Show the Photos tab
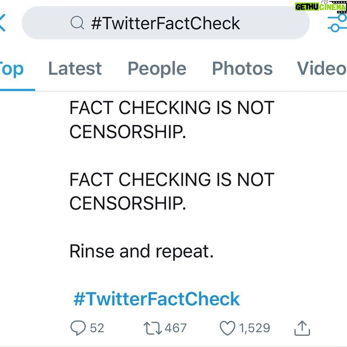The image size is (347, 347). (x=242, y=69)
